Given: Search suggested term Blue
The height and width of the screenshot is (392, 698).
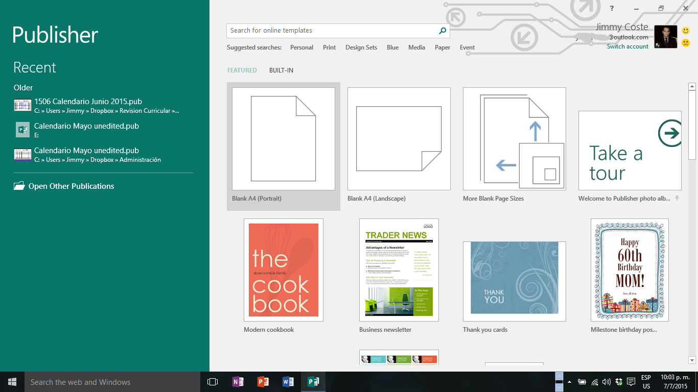Looking at the screenshot, I should coord(392,47).
